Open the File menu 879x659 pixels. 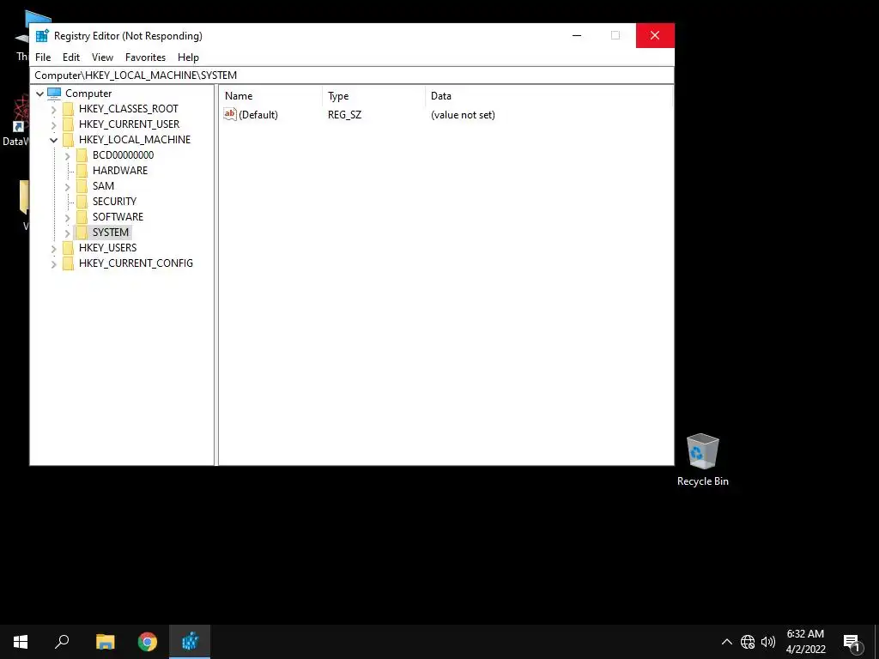(x=43, y=57)
